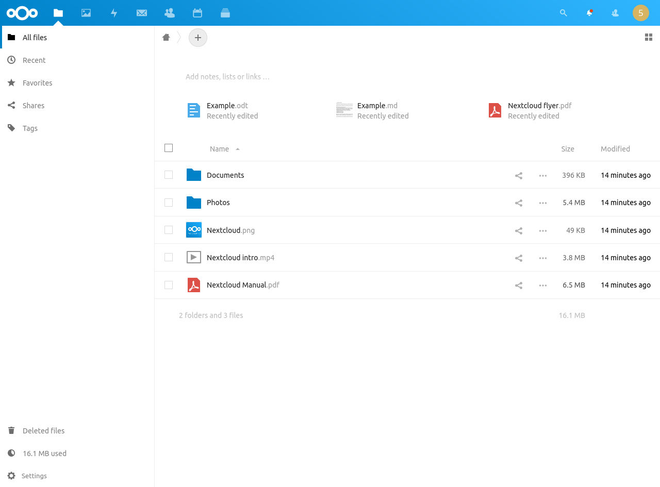Open the Activity lightning icon
The height and width of the screenshot is (487, 660).
pos(114,13)
